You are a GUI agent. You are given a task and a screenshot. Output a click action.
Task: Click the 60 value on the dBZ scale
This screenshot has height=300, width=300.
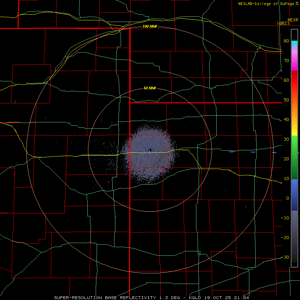point(286,80)
